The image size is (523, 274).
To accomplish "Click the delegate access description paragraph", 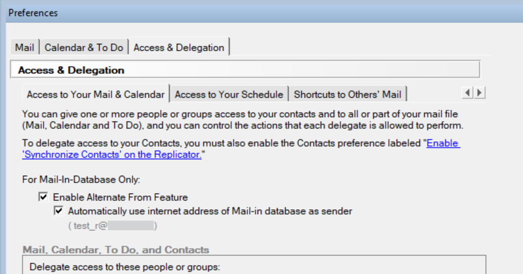I will tap(243, 120).
